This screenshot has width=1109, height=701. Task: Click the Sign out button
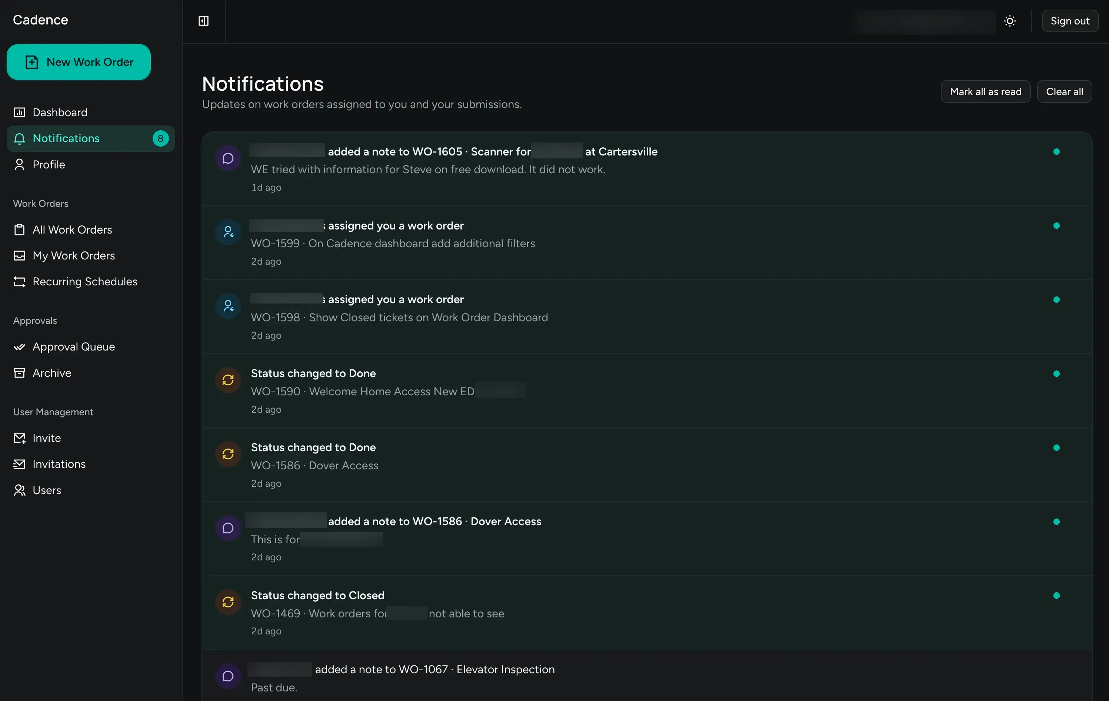click(x=1069, y=21)
